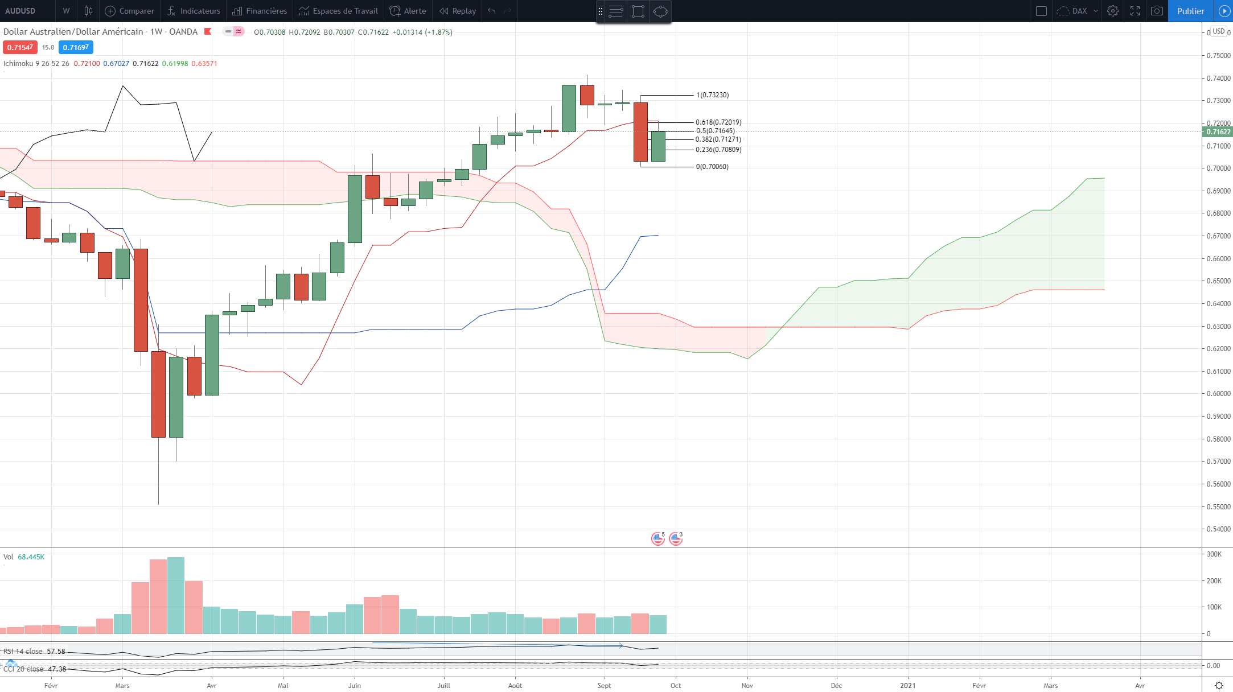The width and height of the screenshot is (1233, 692).
Task: Click the blue arrow drawn on RSI pane
Action: tap(498, 645)
